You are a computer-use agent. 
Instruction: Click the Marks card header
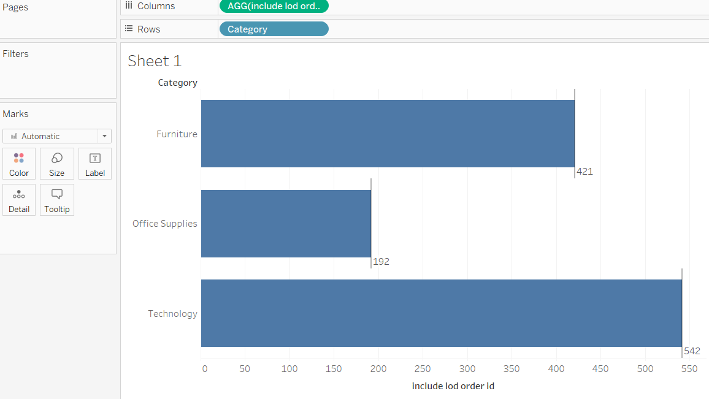pyautogui.click(x=15, y=114)
